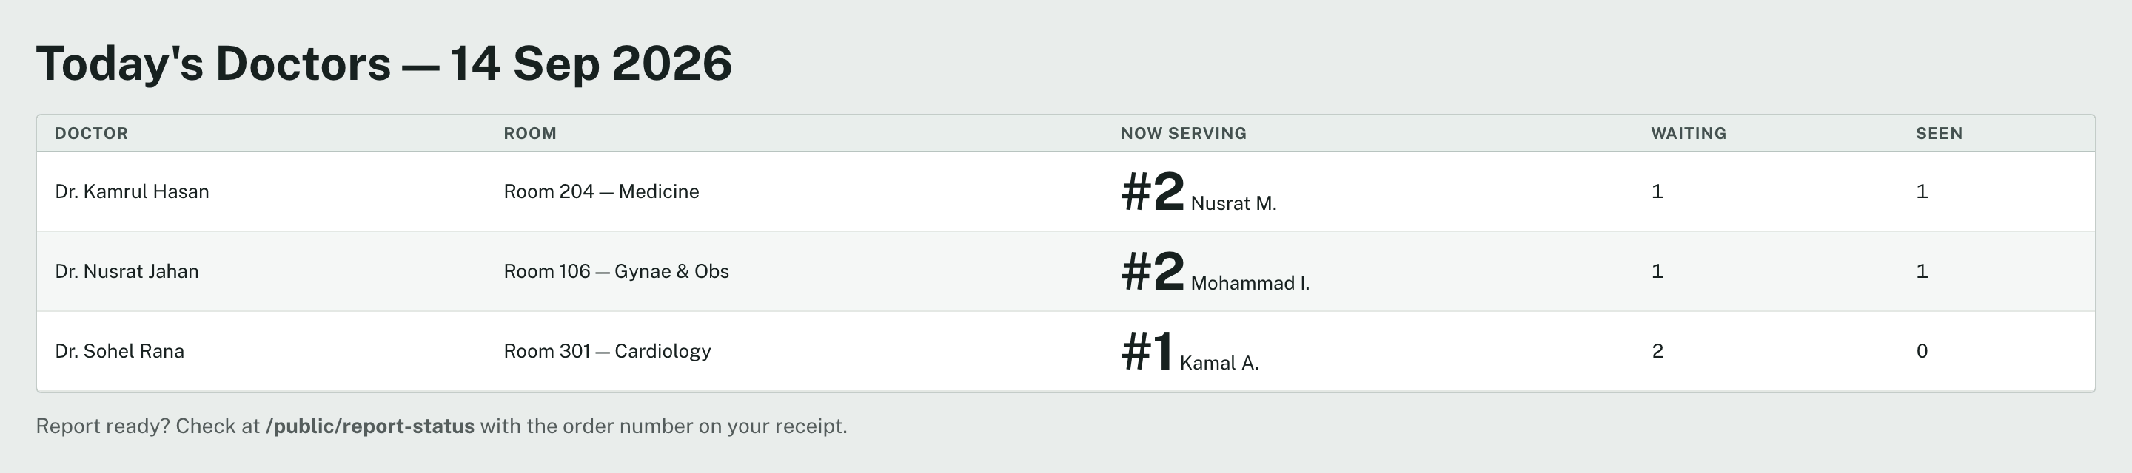The image size is (2132, 473).
Task: Click the WAITING column header
Action: click(x=1689, y=133)
